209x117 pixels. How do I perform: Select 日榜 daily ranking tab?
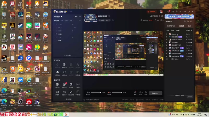point(167,30)
